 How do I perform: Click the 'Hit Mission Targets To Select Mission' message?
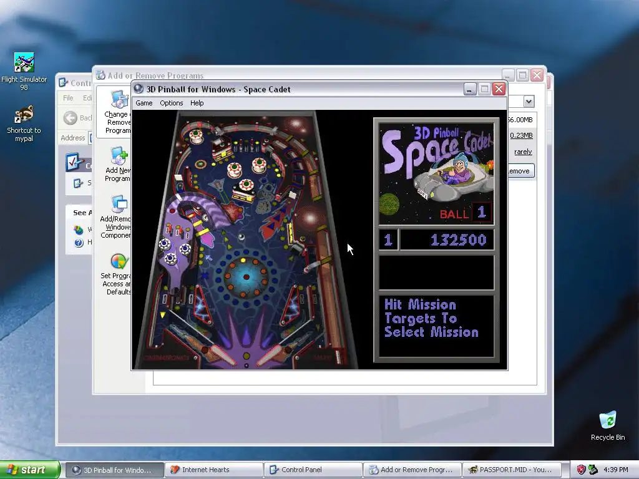(x=431, y=318)
